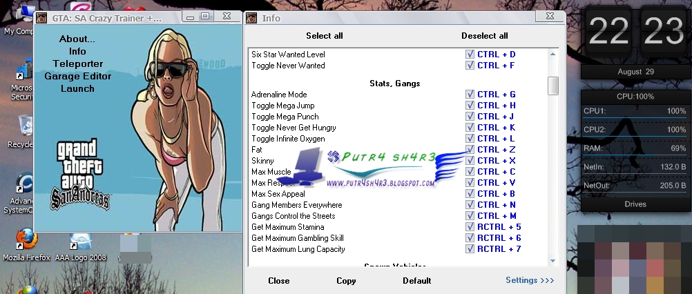Click the RCTRL + 5 hotkey label
This screenshot has height=294, width=692.
click(499, 227)
